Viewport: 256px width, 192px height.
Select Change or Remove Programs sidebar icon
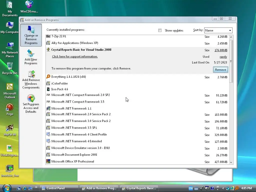31,35
